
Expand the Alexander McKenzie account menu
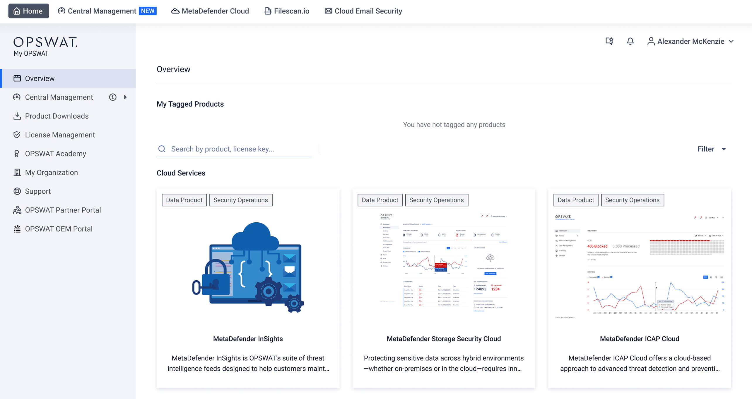pos(691,41)
